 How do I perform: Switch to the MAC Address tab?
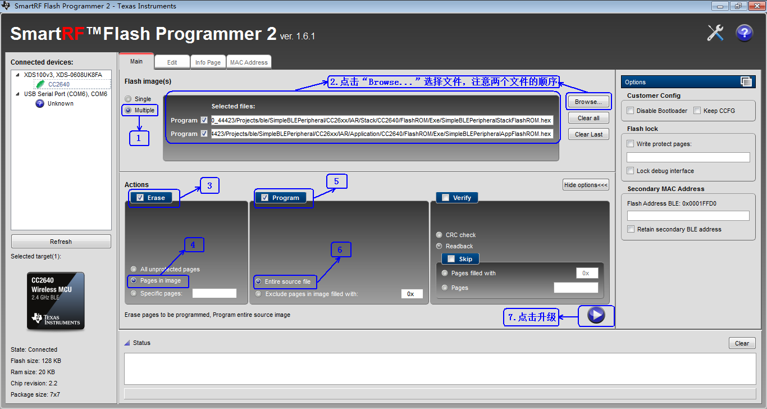coord(249,62)
